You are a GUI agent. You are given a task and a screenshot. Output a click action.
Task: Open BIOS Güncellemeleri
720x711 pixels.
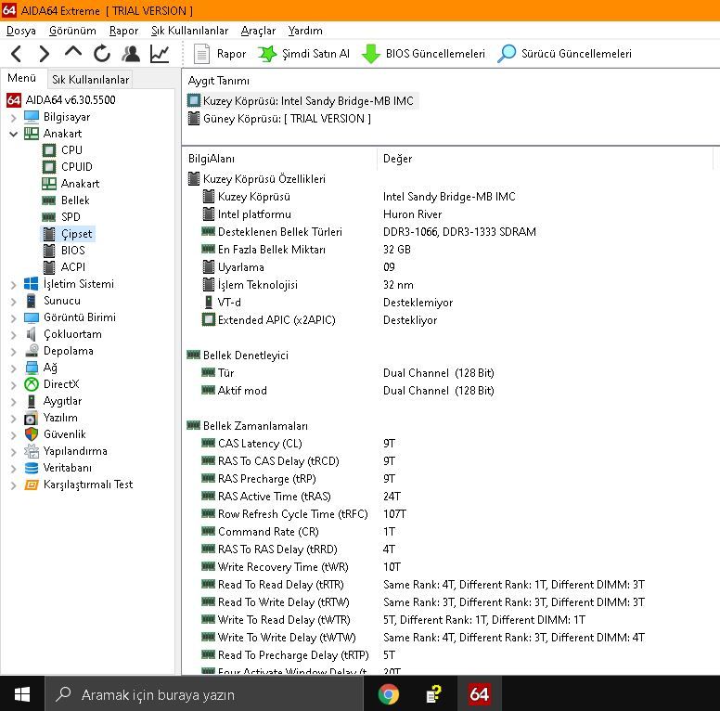(423, 54)
